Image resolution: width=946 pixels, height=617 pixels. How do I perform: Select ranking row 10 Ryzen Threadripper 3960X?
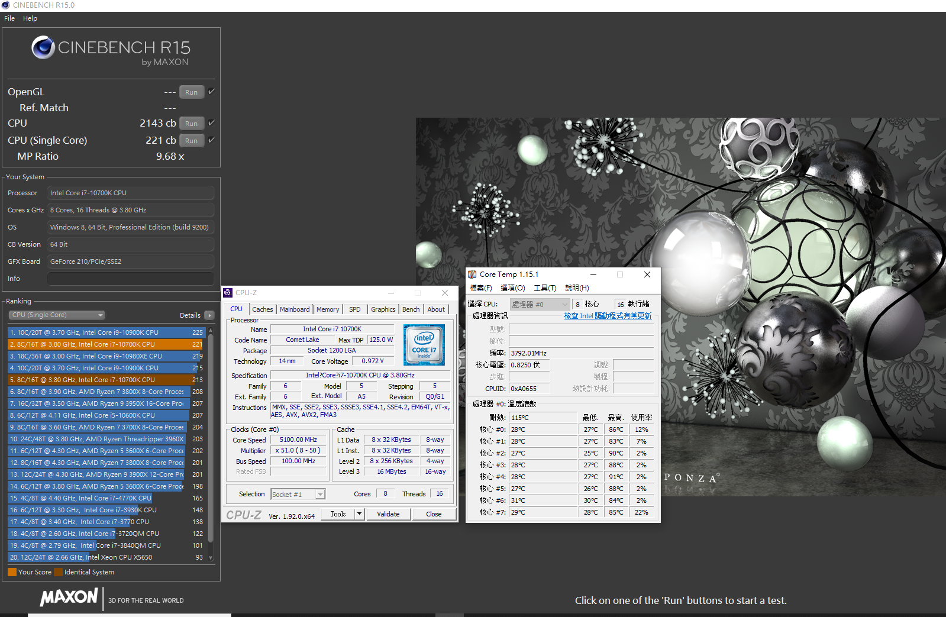point(106,439)
